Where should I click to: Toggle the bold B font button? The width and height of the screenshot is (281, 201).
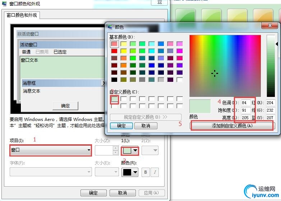tap(146, 172)
